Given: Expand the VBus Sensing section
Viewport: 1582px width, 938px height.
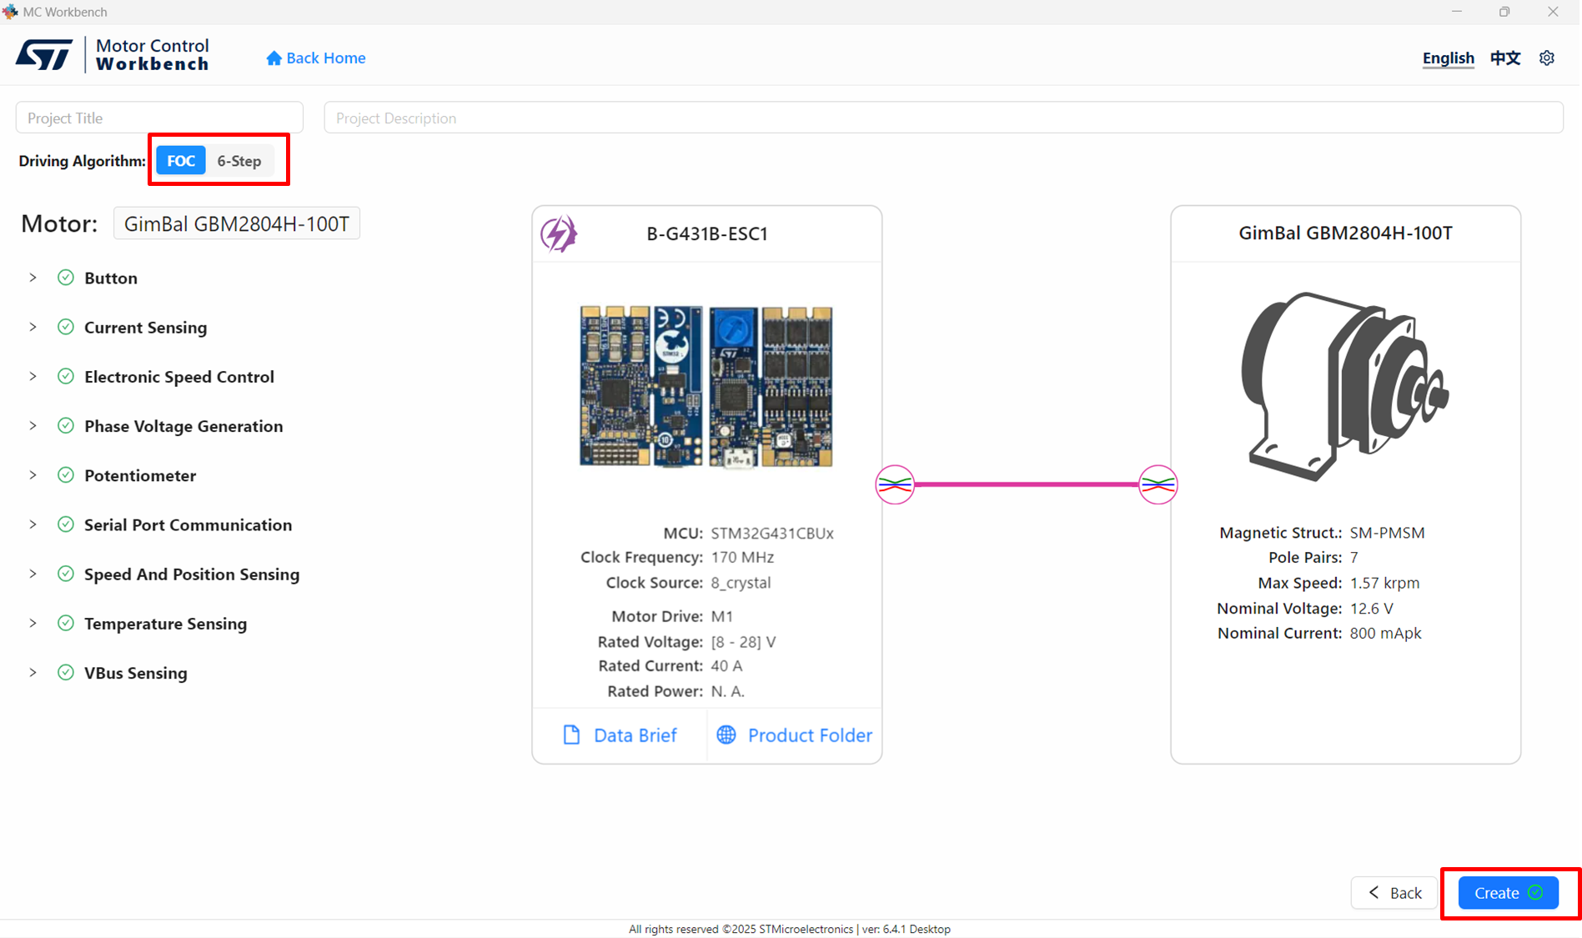Looking at the screenshot, I should pyautogui.click(x=33, y=673).
